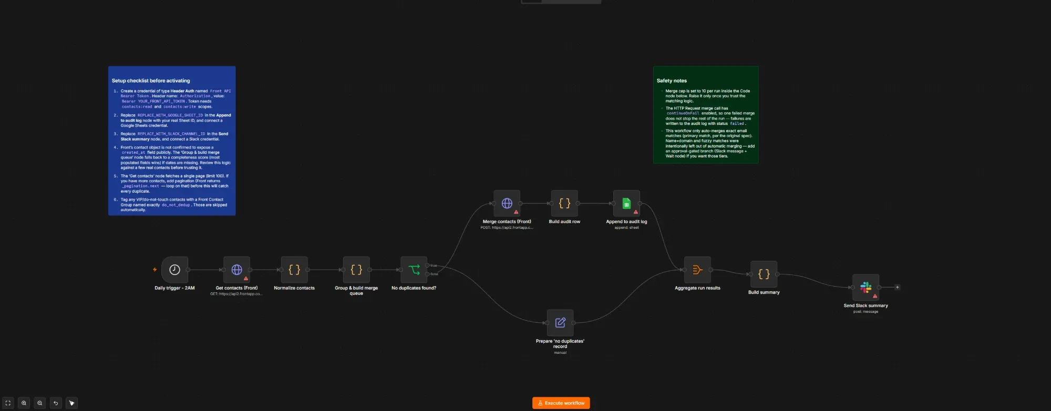Open the Group & build merge queue node
Screen dimensions: 1051x411
point(356,270)
